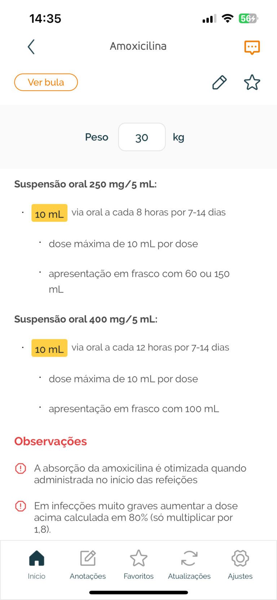
Task: Tap the Observações heading
Action: pos(50,441)
